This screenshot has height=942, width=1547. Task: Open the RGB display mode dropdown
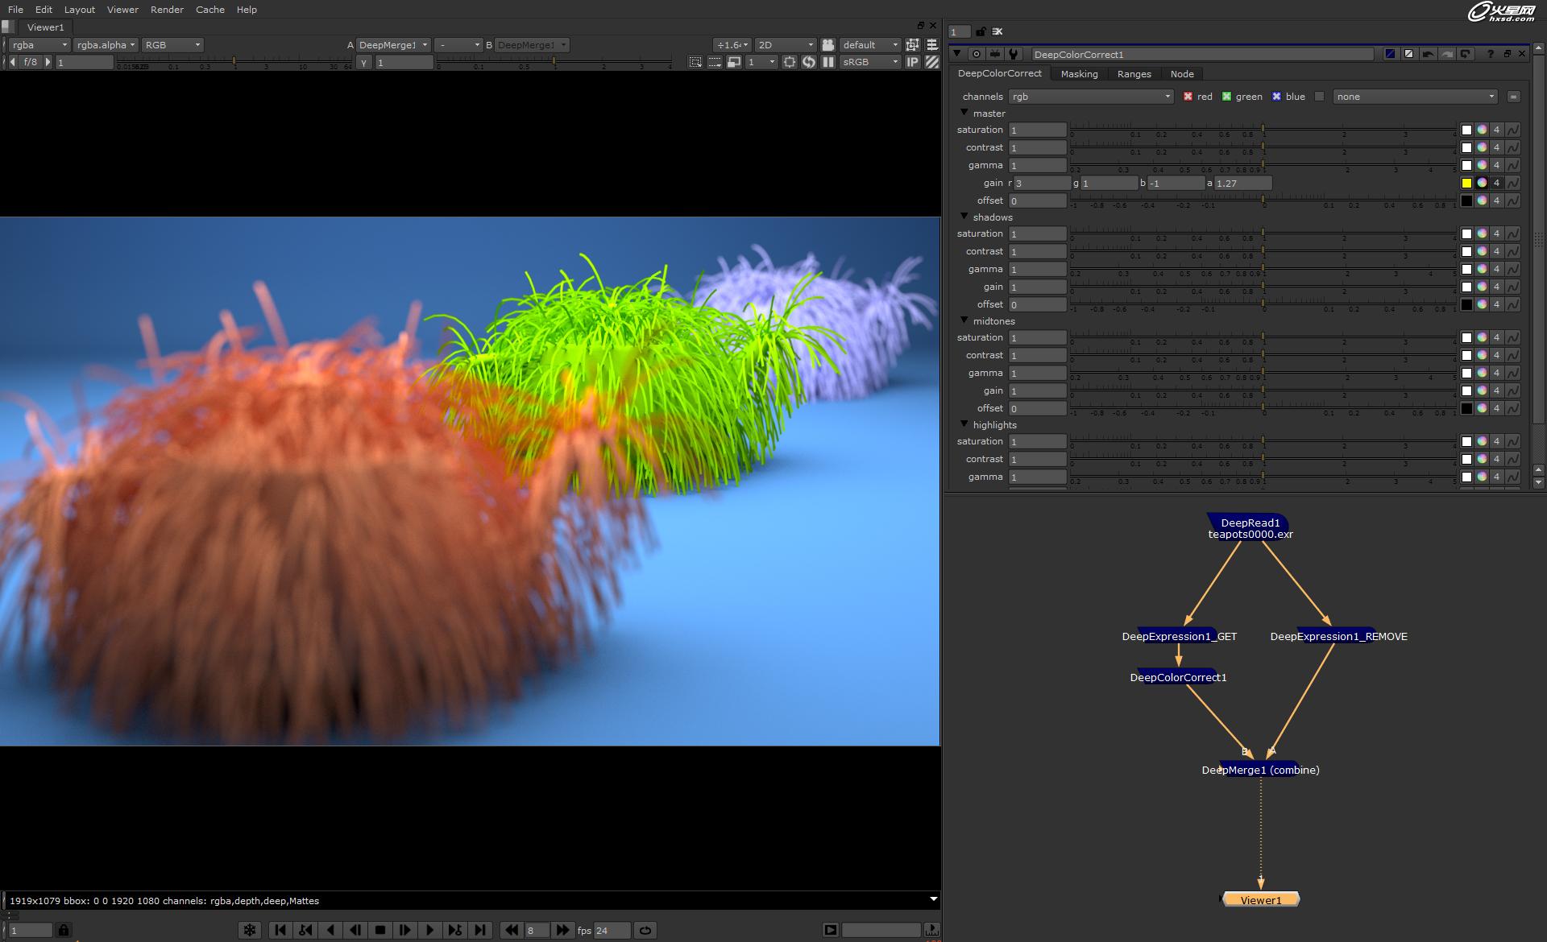pyautogui.click(x=172, y=45)
